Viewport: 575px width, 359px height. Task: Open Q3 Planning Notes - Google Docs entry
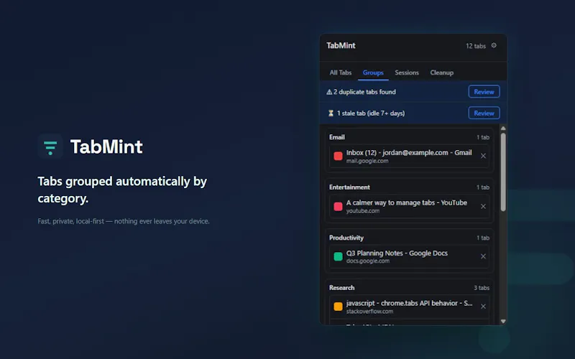(409, 256)
